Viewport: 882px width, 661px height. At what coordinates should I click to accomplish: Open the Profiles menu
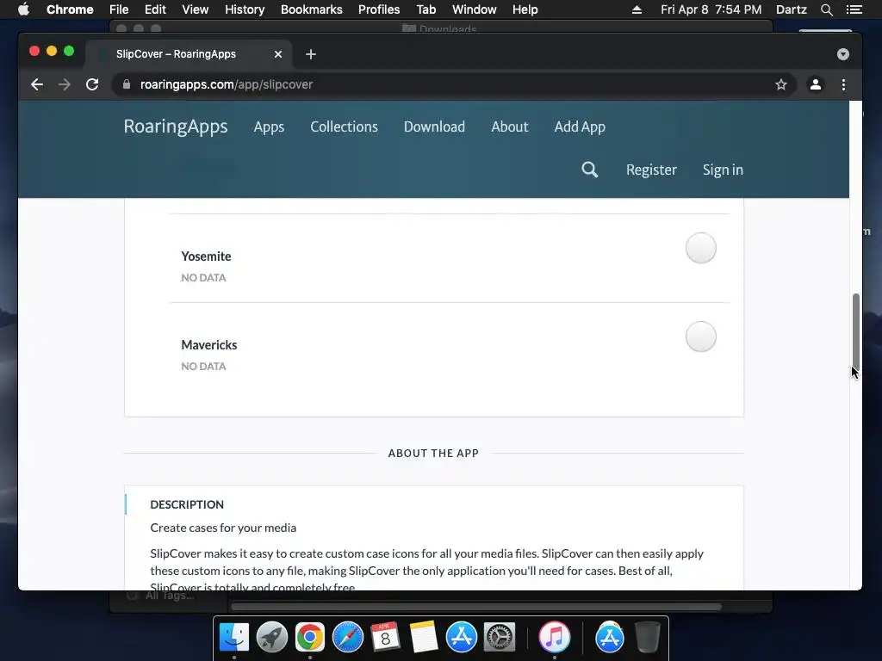(x=379, y=9)
